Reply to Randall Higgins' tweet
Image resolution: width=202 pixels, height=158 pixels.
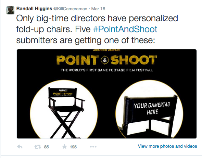20,147
